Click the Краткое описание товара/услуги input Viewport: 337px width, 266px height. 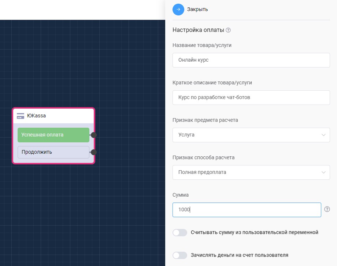point(251,98)
